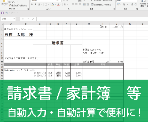Click the Save icon in quick access toolbar
Image resolution: width=148 pixels, height=122 pixels.
pos(2,13)
